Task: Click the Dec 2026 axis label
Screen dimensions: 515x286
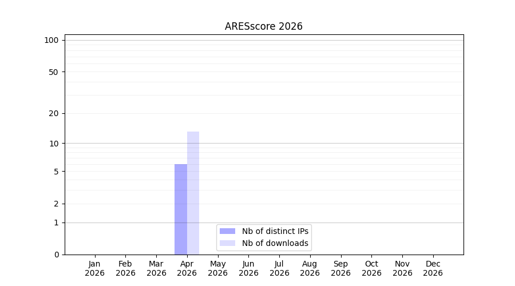Action: [433, 268]
